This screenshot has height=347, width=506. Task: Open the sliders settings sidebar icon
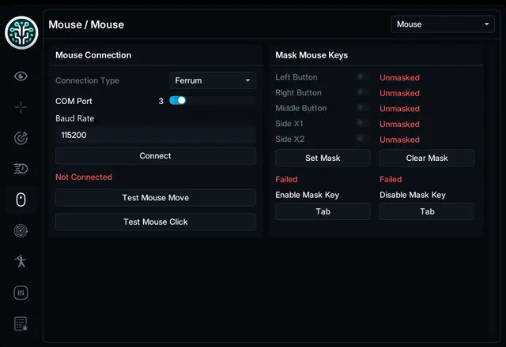pyautogui.click(x=21, y=293)
